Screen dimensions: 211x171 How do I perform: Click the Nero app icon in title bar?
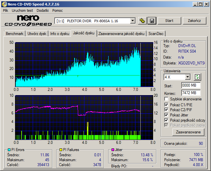point(4,4)
